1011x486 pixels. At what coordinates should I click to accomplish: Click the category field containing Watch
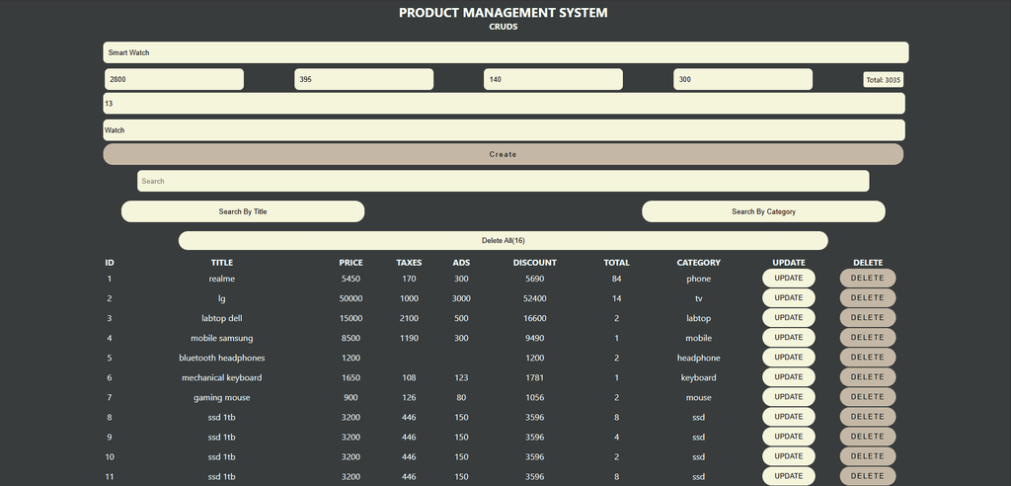[504, 130]
